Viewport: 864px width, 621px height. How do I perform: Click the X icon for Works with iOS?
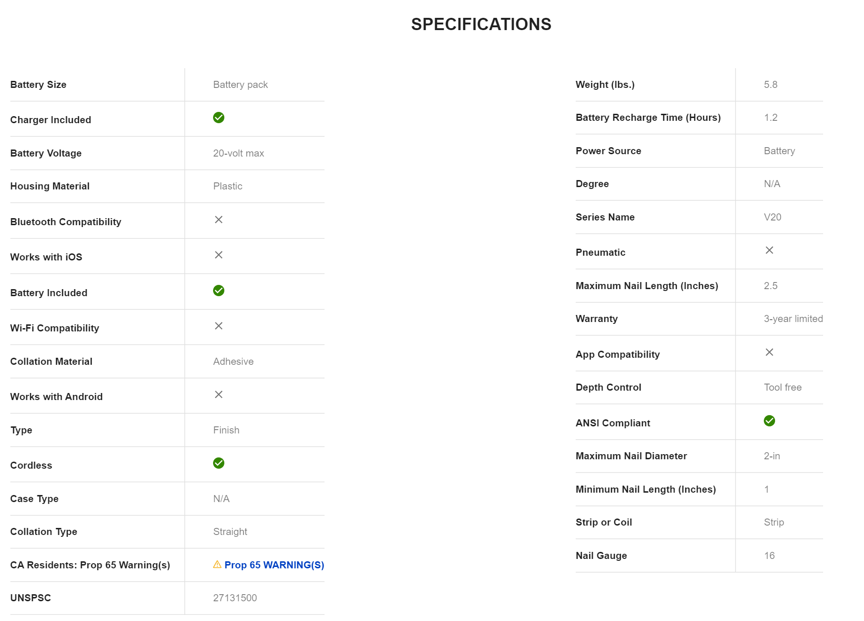219,255
